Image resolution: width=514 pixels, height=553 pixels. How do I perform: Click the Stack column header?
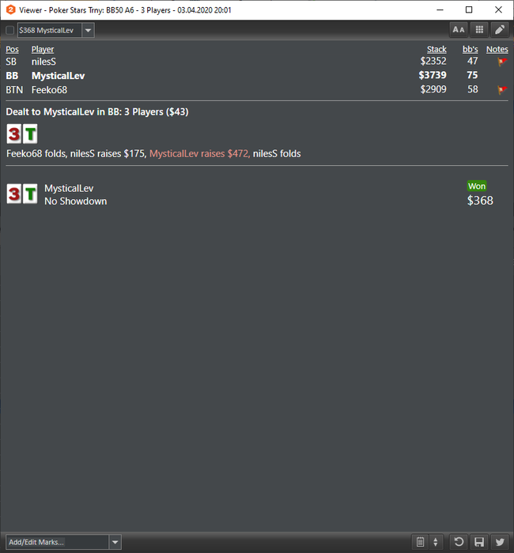[x=437, y=49]
